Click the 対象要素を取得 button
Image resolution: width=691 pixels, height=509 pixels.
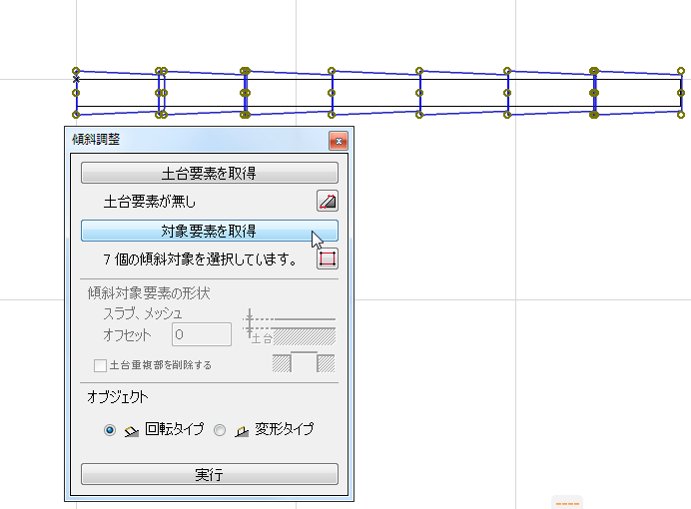pyautogui.click(x=210, y=231)
